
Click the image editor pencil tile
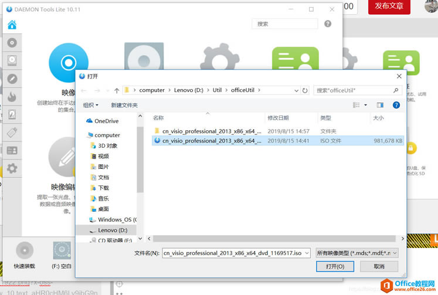[x=62, y=157]
